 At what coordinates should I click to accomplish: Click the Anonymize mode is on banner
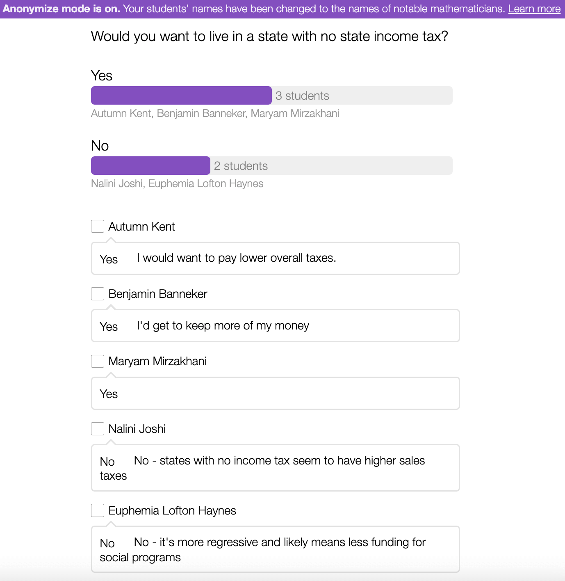282,9
